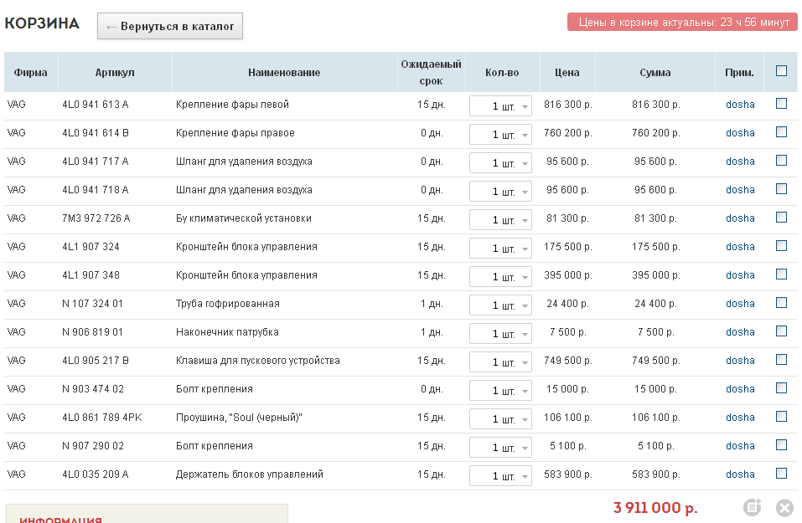Image resolution: width=802 pixels, height=523 pixels.
Task: Click the grey X delete icon
Action: click(784, 508)
